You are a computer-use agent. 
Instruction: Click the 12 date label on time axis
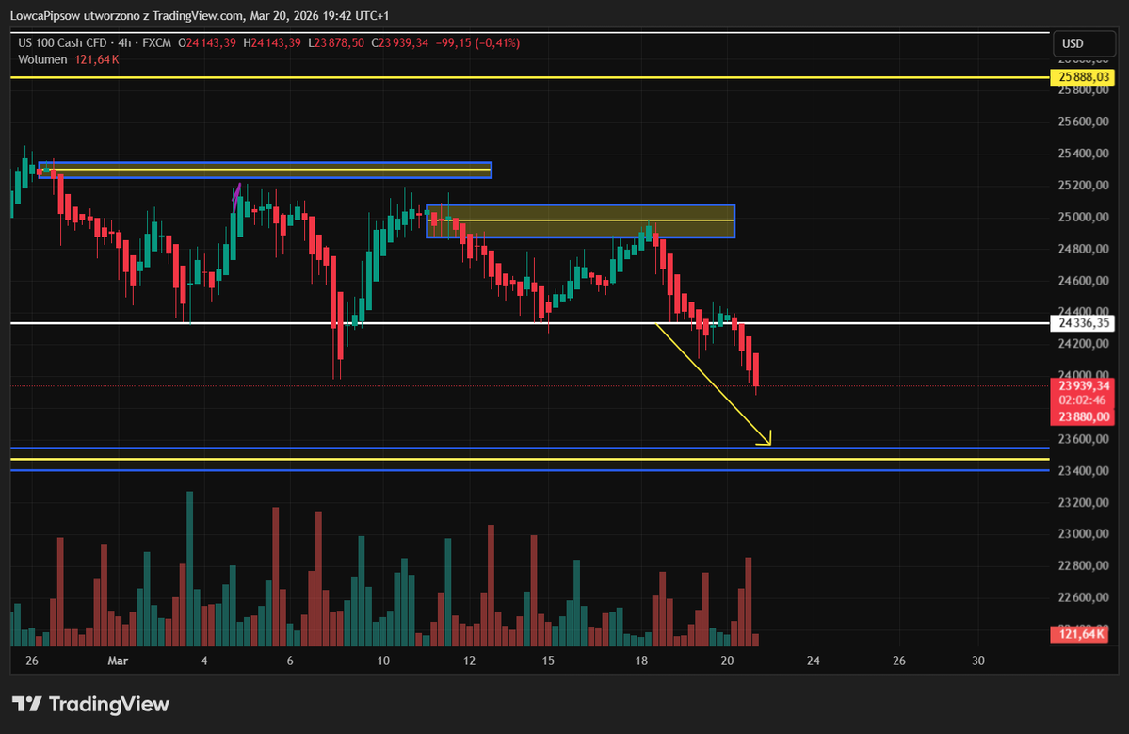(x=470, y=661)
